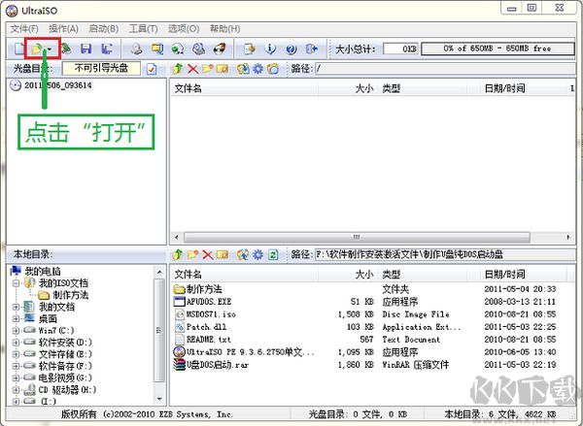Click the Add to disc icon in local pane
The width and height of the screenshot is (583, 426).
(x=243, y=254)
